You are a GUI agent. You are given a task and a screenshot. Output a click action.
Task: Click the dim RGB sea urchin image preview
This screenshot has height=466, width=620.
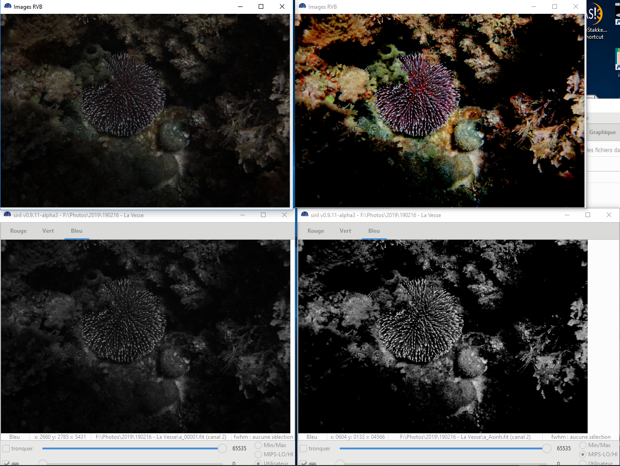coord(145,111)
